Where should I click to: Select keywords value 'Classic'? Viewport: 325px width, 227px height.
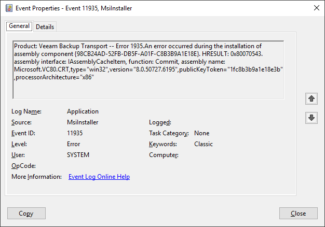204,144
